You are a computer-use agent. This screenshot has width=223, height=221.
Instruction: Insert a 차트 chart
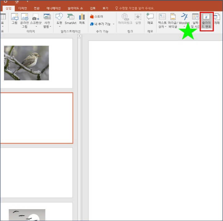[82, 19]
